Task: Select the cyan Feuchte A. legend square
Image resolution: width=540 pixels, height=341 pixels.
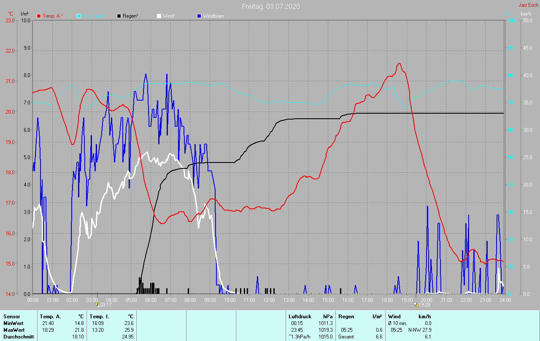Action: pyautogui.click(x=79, y=16)
